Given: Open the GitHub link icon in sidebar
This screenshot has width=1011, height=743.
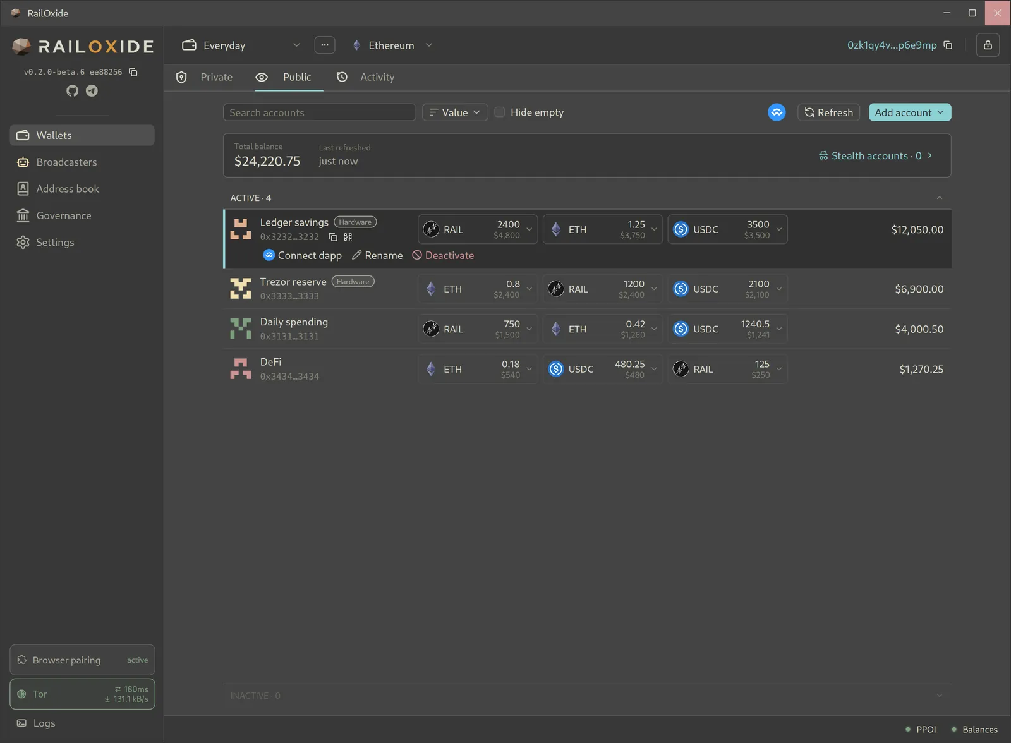Looking at the screenshot, I should (73, 91).
